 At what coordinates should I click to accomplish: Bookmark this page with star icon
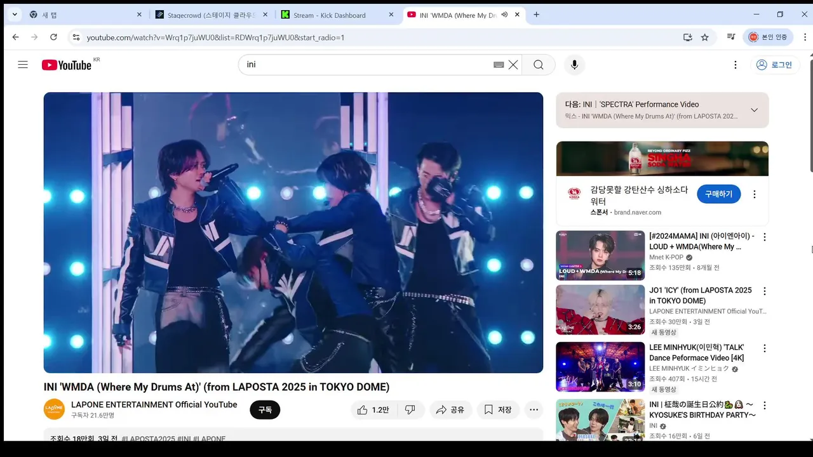(x=704, y=37)
